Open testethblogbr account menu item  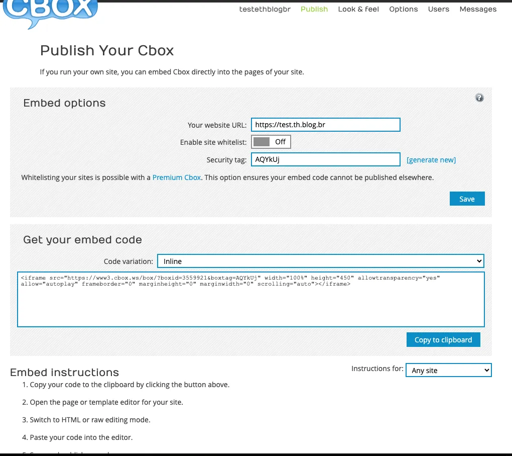point(265,9)
